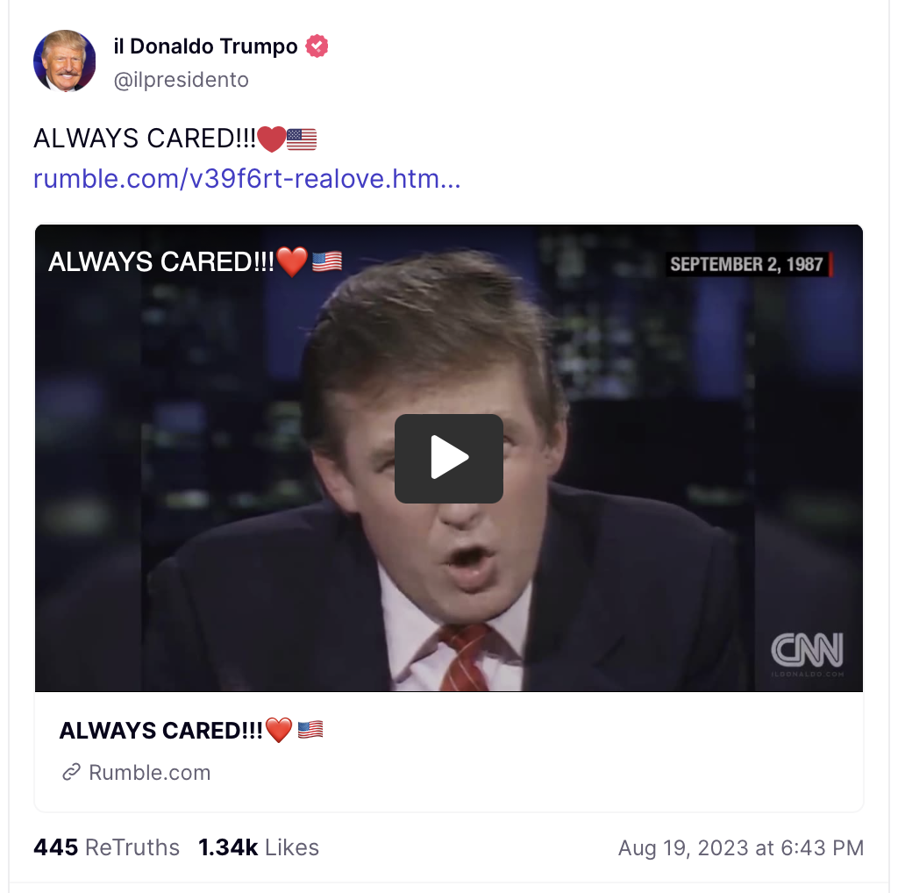Follow the rumble.com/v39f6rt-realove link

[246, 179]
